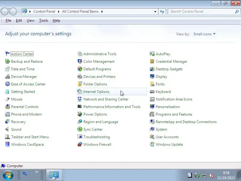Open Desktop Gadgets
Viewport: 241px width, 181px height.
click(x=169, y=69)
